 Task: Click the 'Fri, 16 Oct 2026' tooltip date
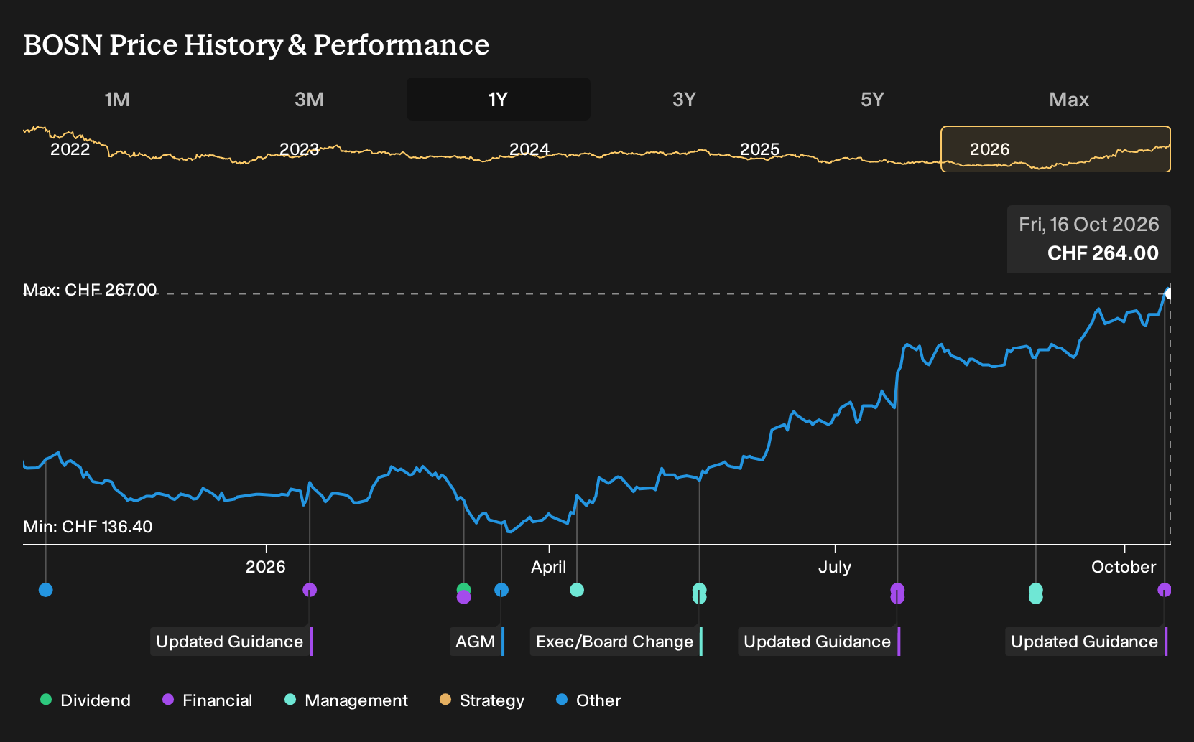pyautogui.click(x=1089, y=225)
